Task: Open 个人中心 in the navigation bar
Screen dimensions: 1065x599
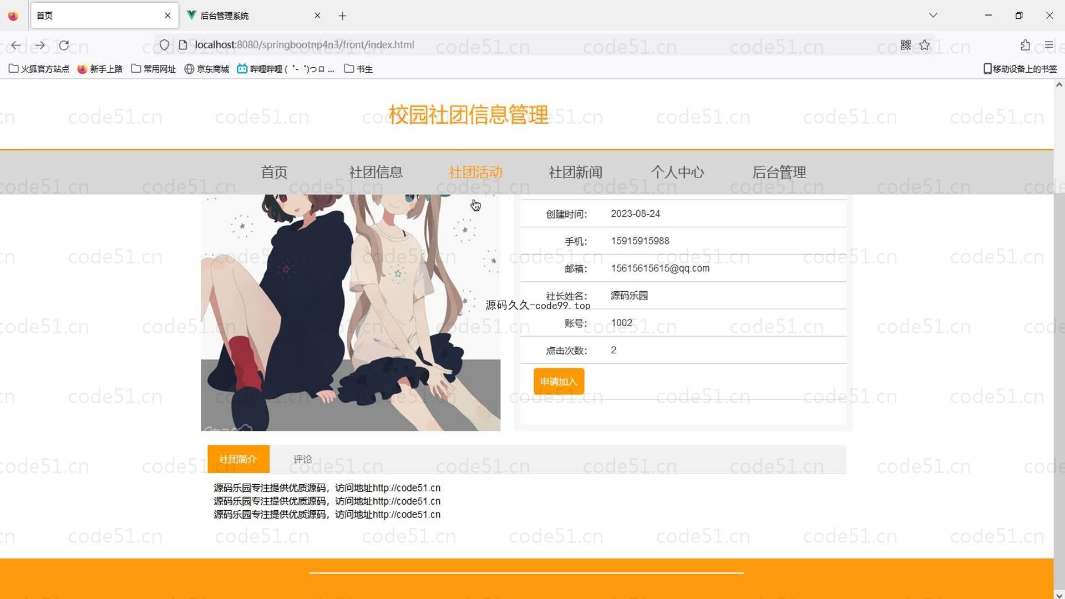Action: (677, 172)
